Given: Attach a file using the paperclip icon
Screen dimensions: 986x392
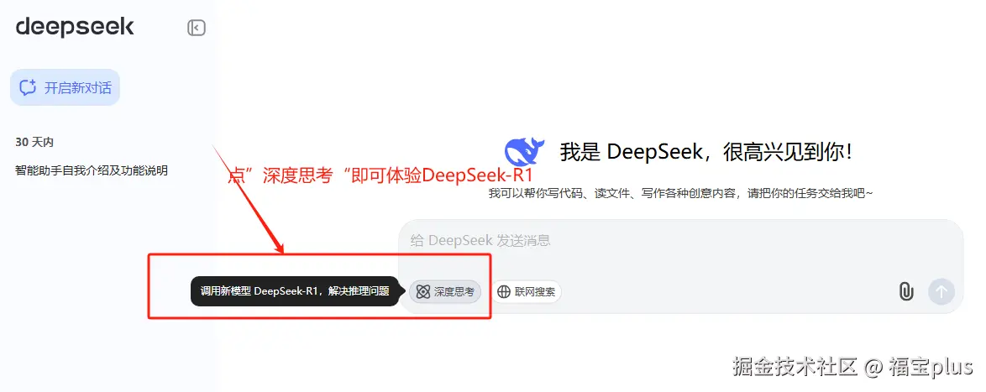Looking at the screenshot, I should click(905, 291).
